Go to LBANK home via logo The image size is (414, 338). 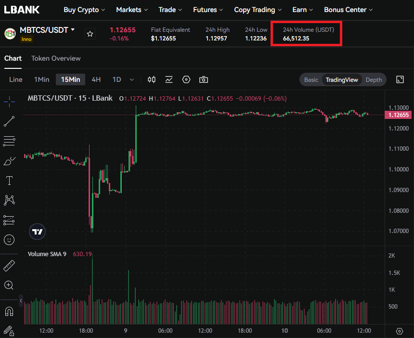(x=22, y=10)
